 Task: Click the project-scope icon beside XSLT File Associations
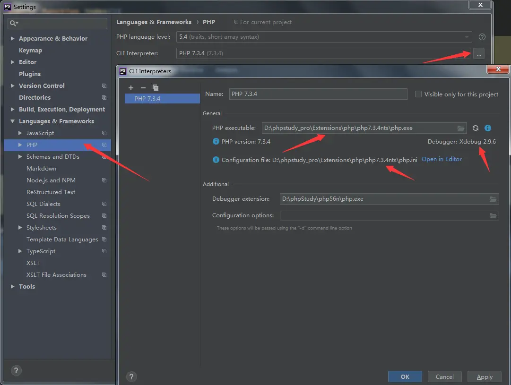pyautogui.click(x=104, y=275)
